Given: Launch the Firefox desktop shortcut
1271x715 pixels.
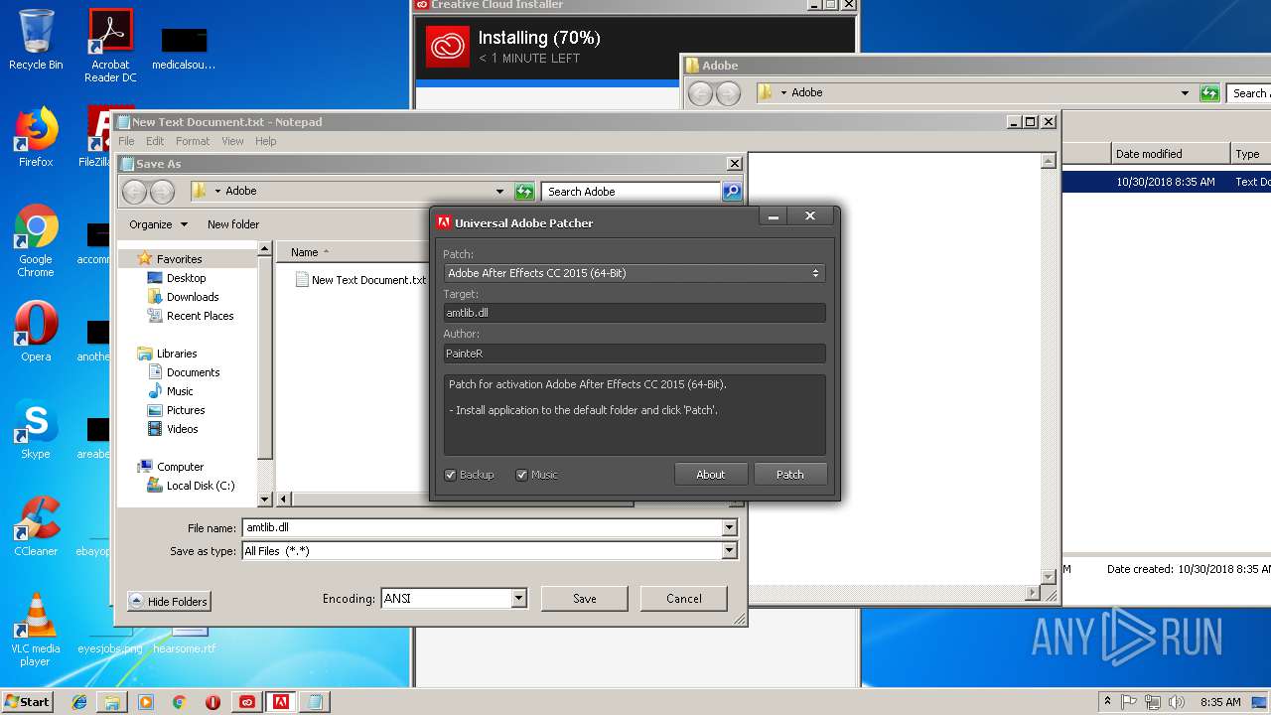Looking at the screenshot, I should [36, 137].
